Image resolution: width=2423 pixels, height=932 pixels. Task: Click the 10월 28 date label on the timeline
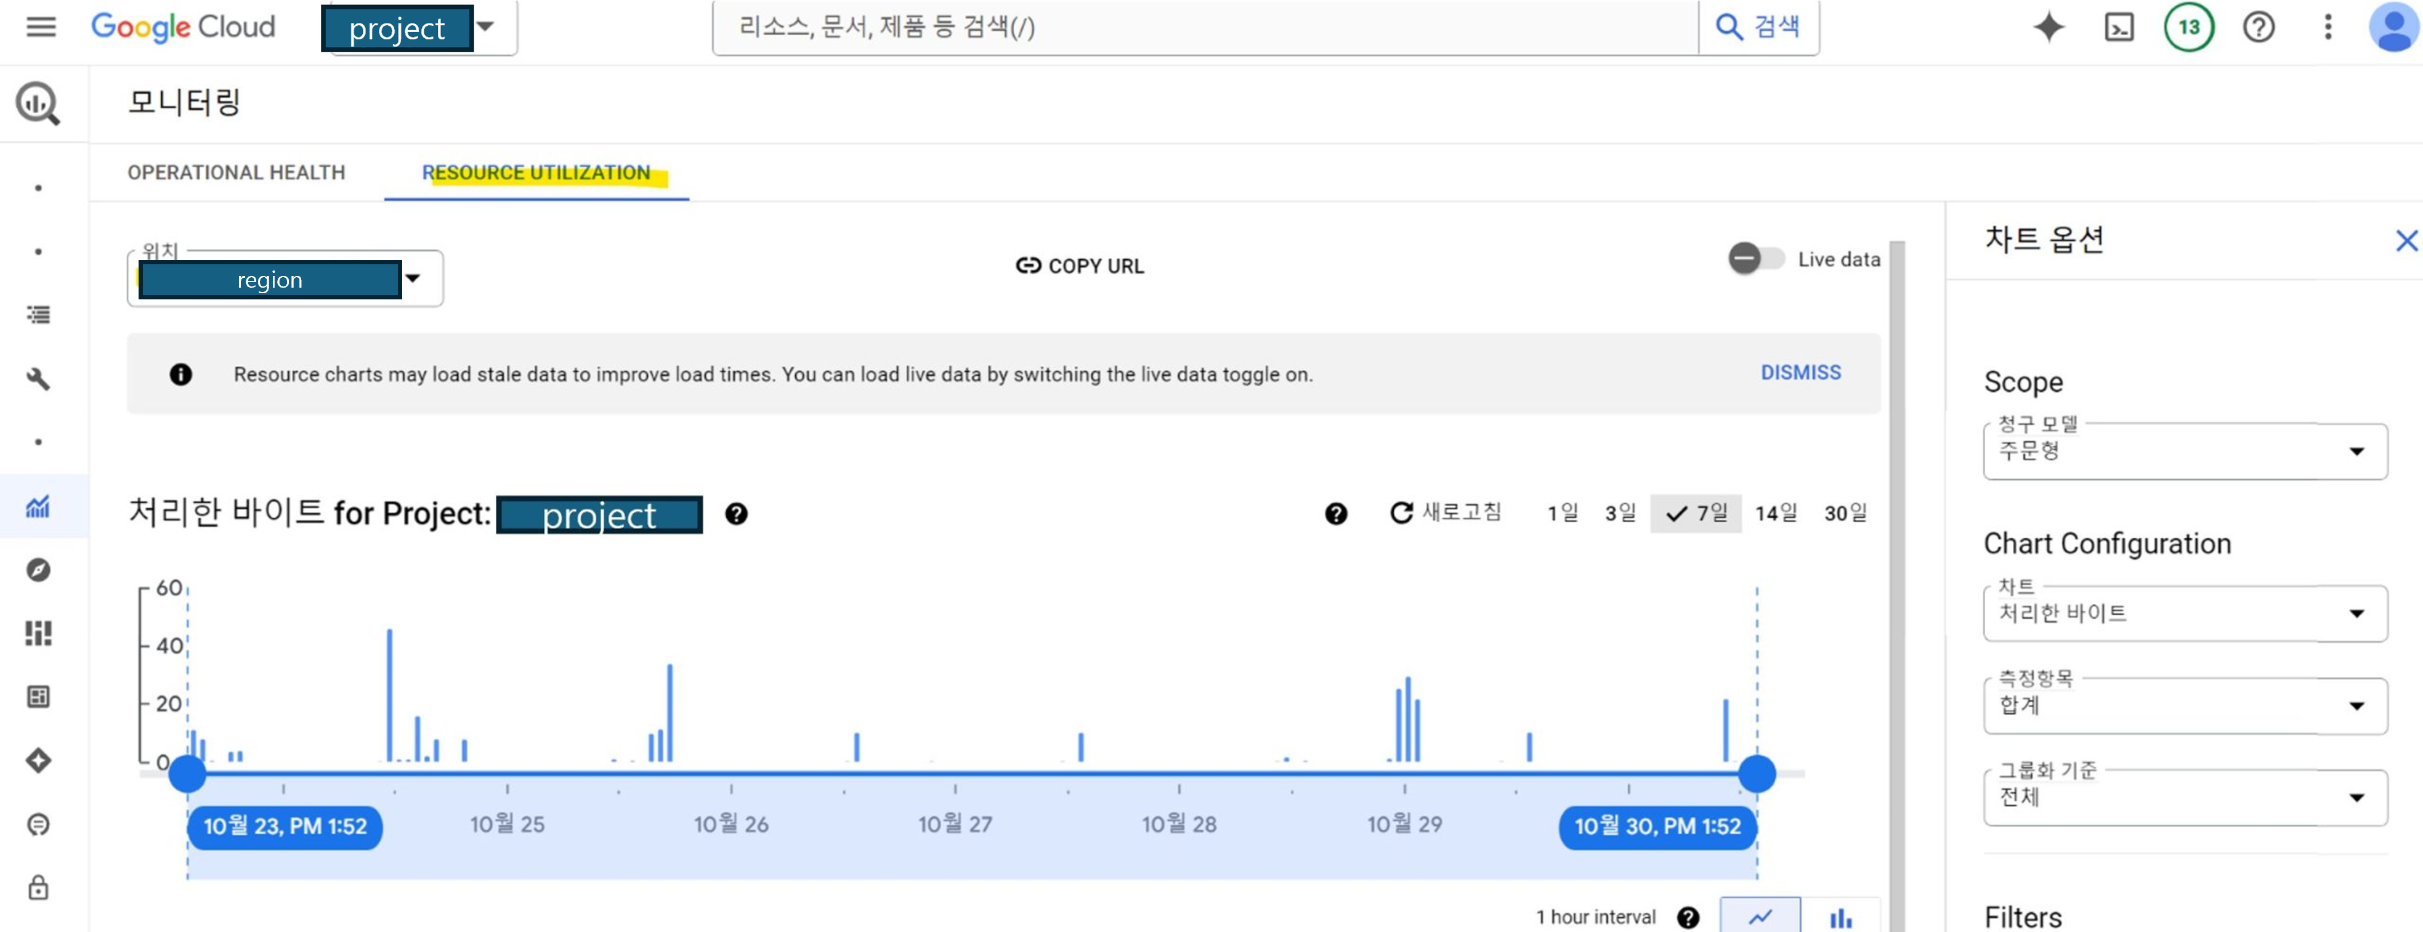pos(1179,825)
